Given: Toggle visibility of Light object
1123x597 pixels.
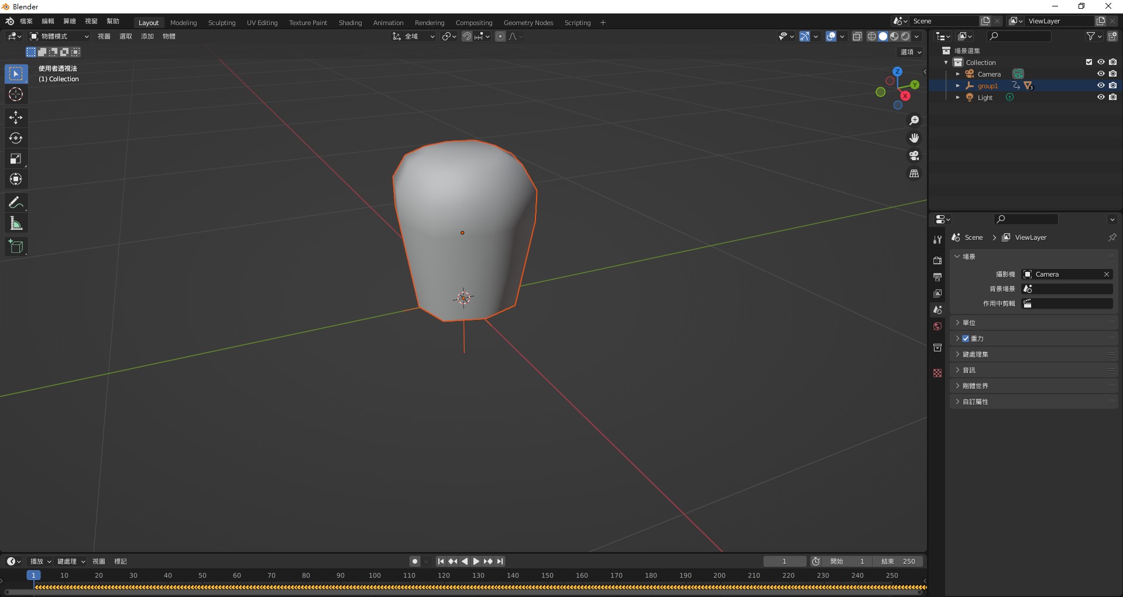Looking at the screenshot, I should 1100,97.
